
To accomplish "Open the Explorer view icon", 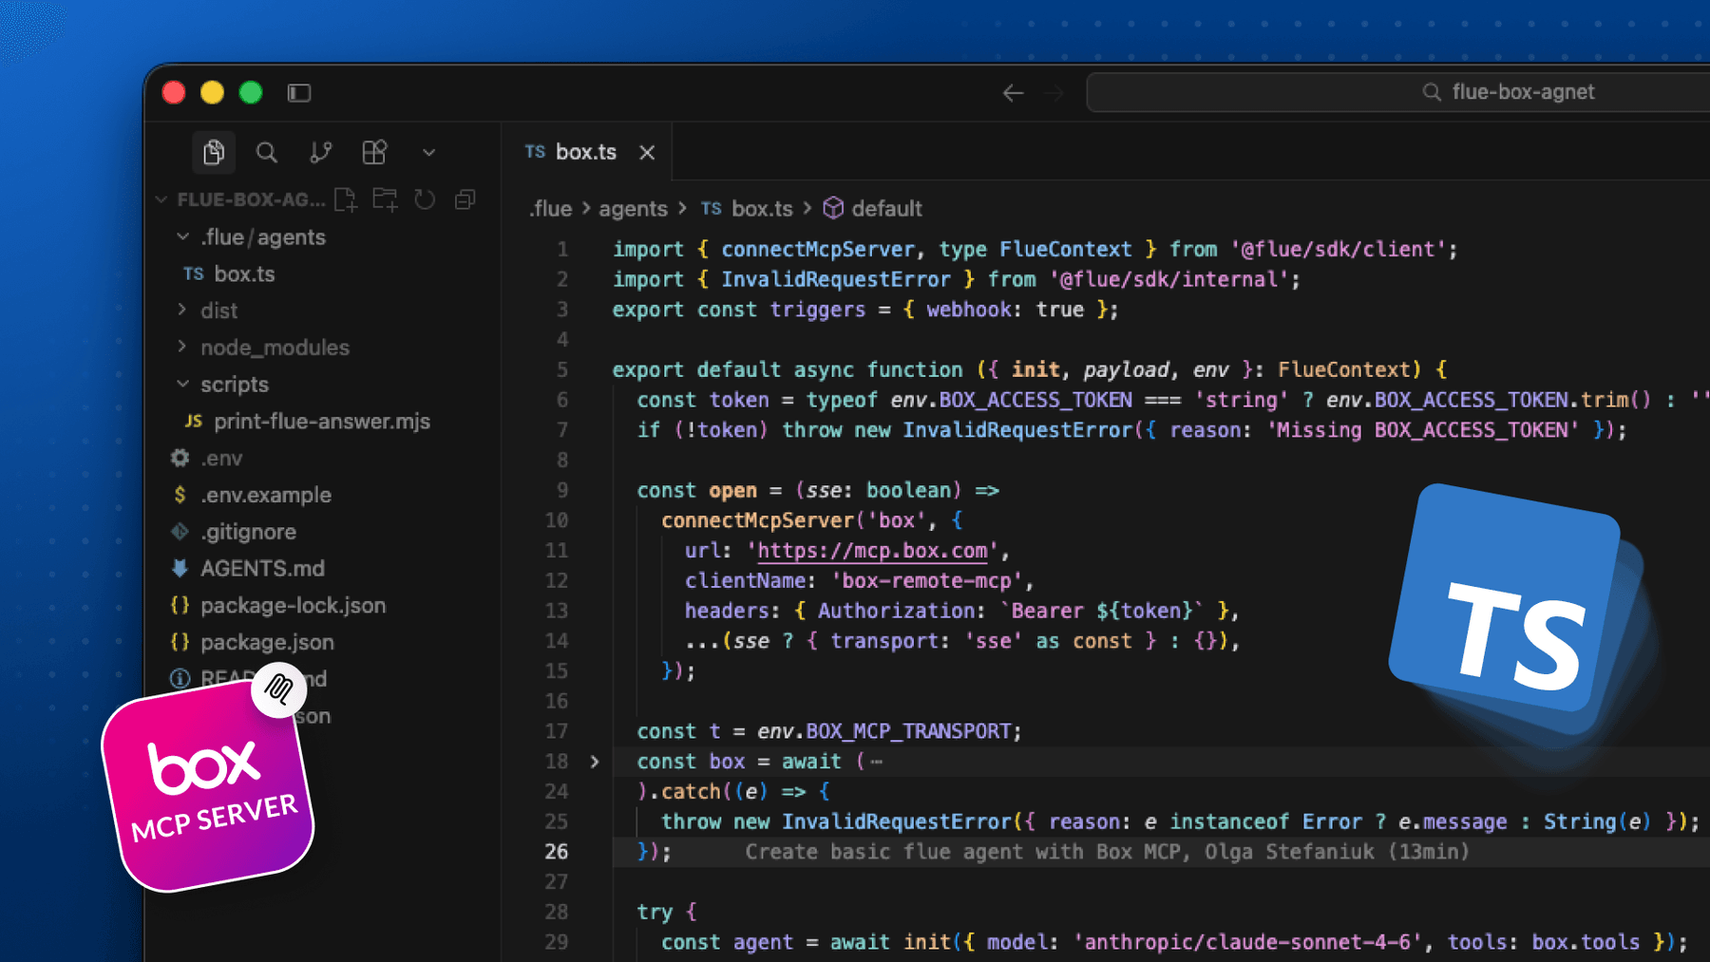I will click(214, 152).
